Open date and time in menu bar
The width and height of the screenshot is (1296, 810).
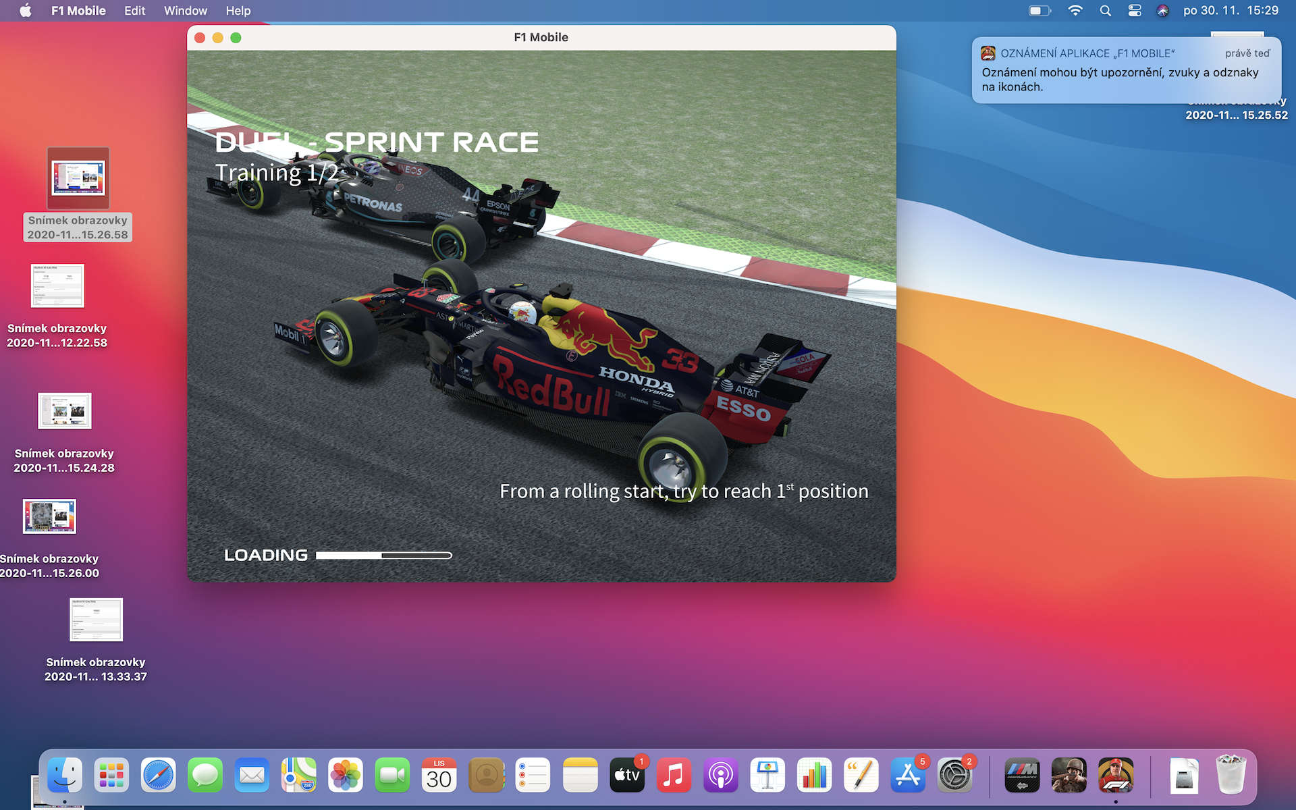coord(1231,11)
